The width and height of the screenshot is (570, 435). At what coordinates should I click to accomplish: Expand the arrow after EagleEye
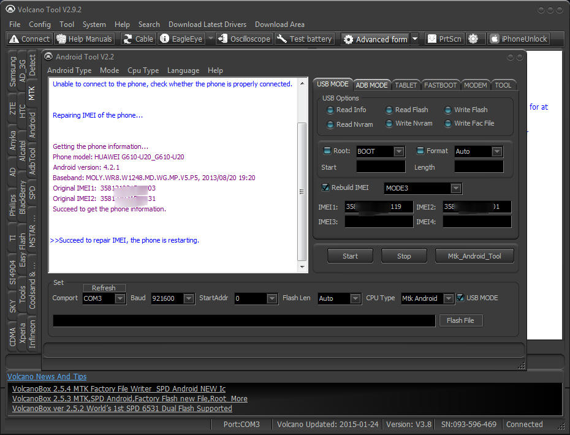(x=210, y=38)
